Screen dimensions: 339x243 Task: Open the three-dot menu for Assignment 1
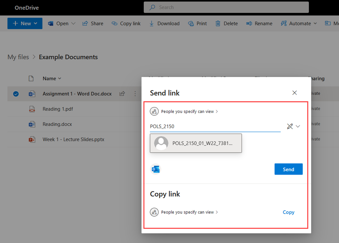(x=135, y=94)
